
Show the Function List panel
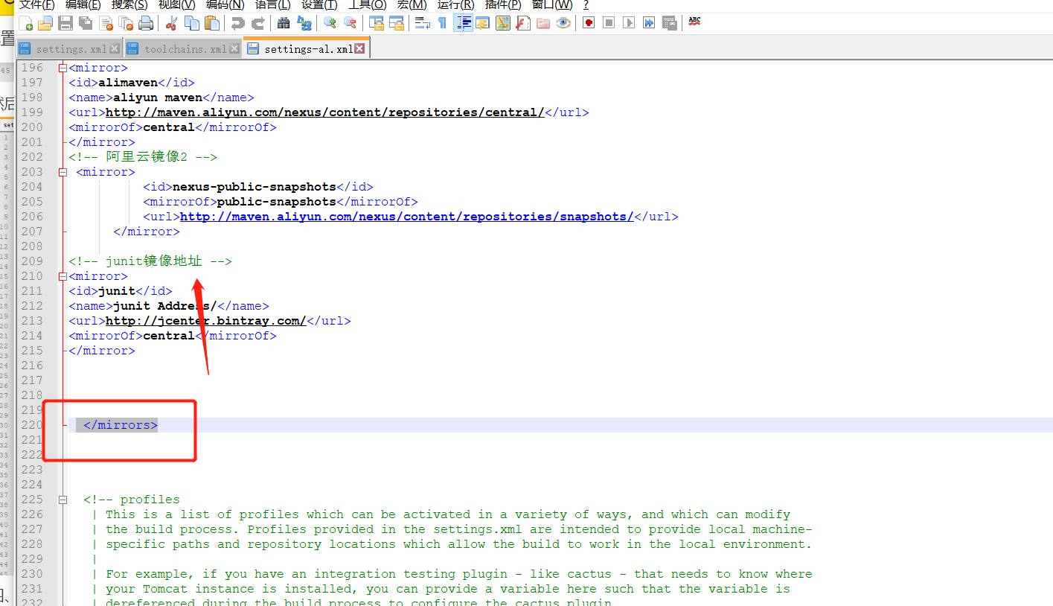(523, 23)
